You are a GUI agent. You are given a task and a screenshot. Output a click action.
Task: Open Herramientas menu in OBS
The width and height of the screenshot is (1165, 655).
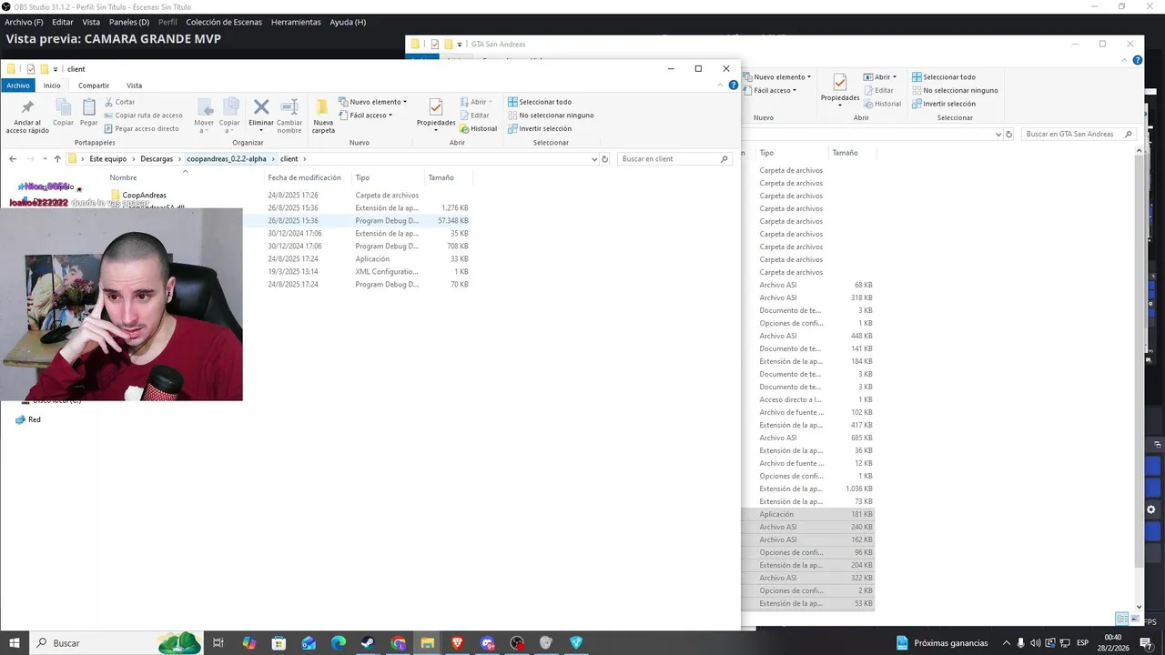296,22
